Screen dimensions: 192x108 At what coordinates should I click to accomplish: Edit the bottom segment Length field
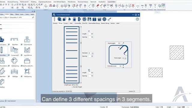pos(91,73)
